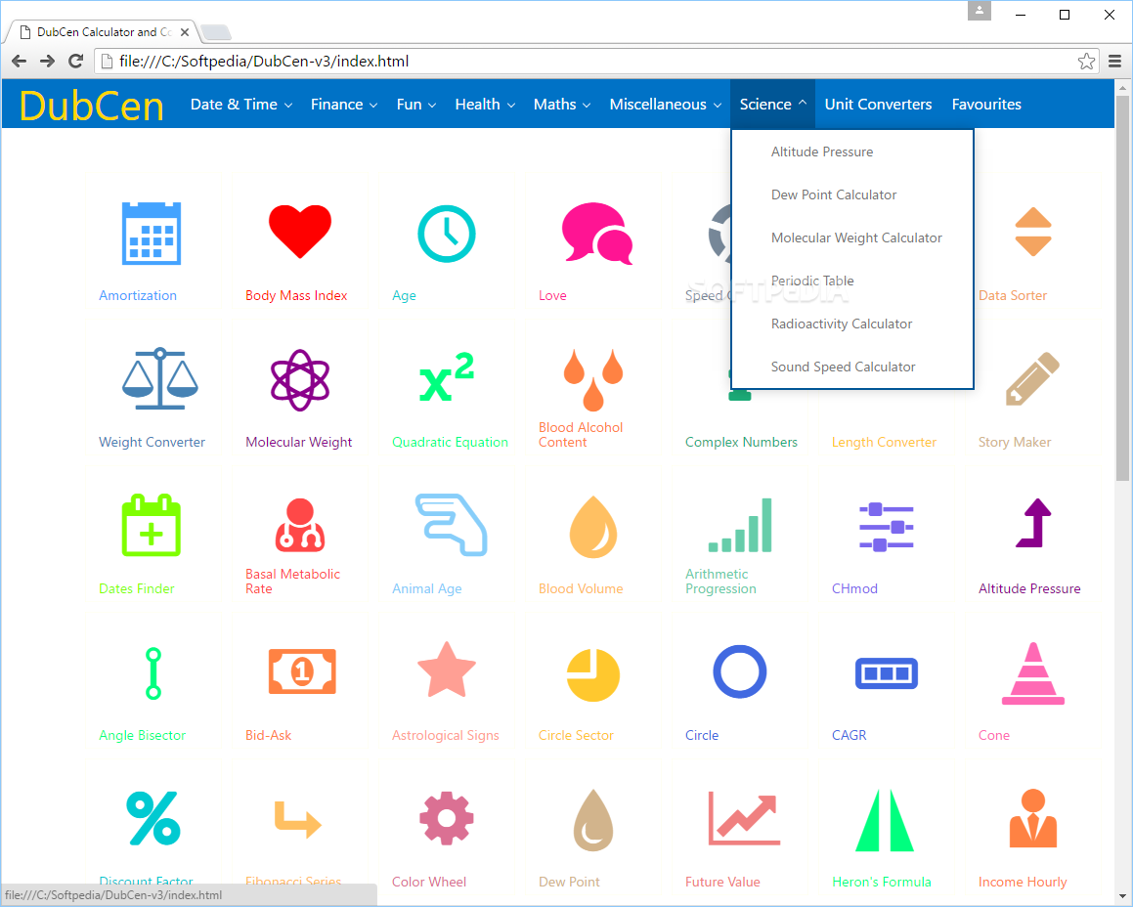Screen dimensions: 1133x907
Task: Open the Altitude Pressure arrow icon
Action: tap(1032, 523)
